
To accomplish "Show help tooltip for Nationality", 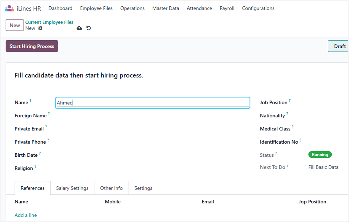I will (x=287, y=114).
